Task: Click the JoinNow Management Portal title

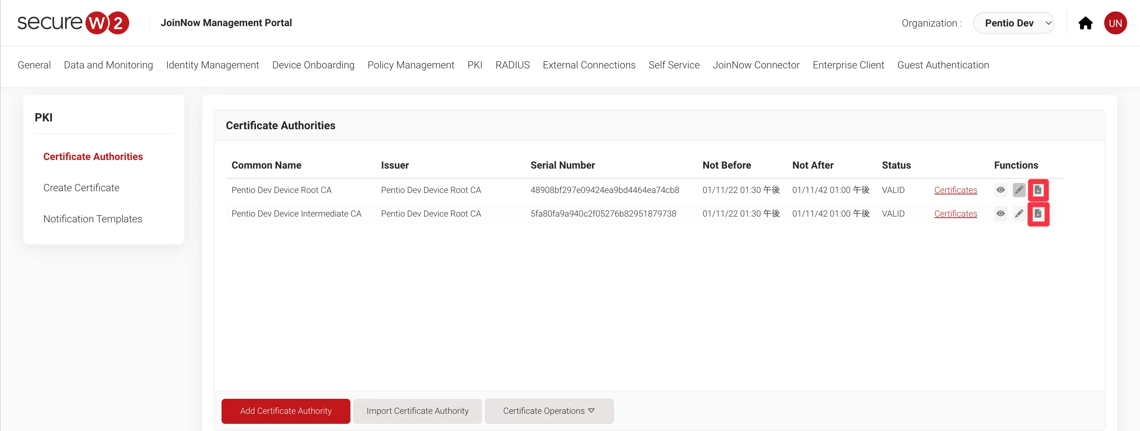Action: [x=226, y=23]
